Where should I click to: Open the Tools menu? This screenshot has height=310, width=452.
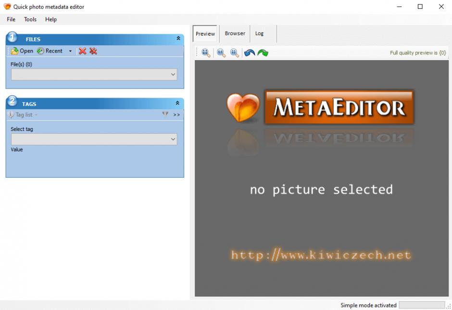click(30, 19)
